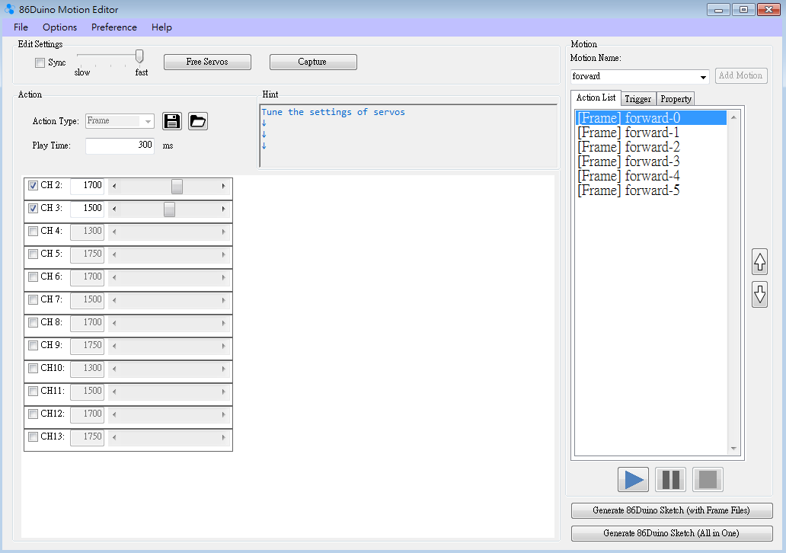
Task: Click the slow-fast speed slider thumb
Action: tap(139, 56)
